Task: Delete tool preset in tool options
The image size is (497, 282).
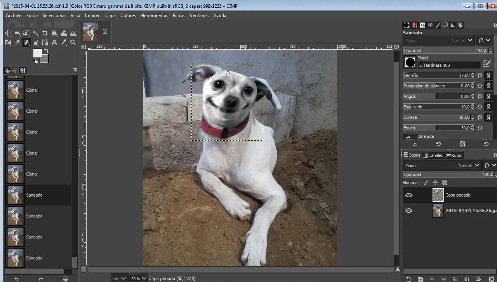Action: [462, 144]
